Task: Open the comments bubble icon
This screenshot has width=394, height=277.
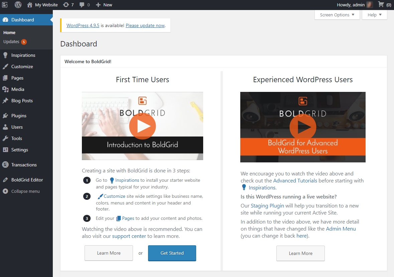Action: (82, 5)
